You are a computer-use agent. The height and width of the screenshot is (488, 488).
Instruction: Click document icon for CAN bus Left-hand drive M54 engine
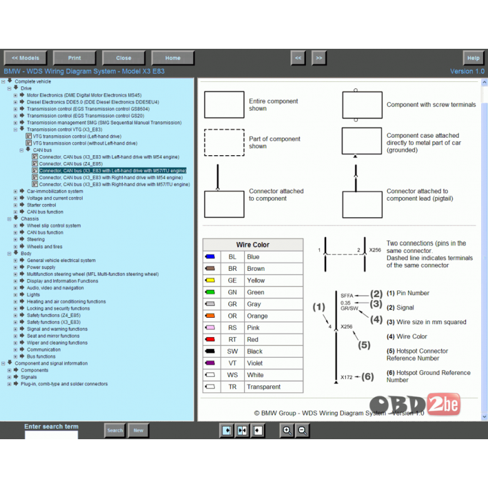[x=35, y=156]
